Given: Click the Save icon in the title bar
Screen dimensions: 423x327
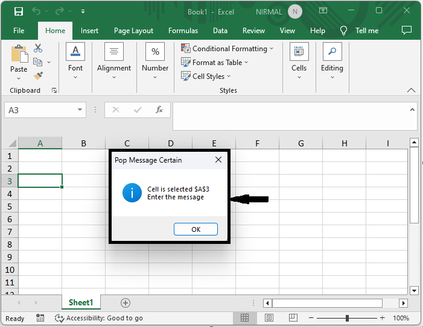Looking at the screenshot, I should [x=18, y=11].
